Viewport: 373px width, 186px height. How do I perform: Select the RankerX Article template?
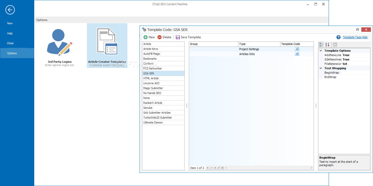coord(163,103)
